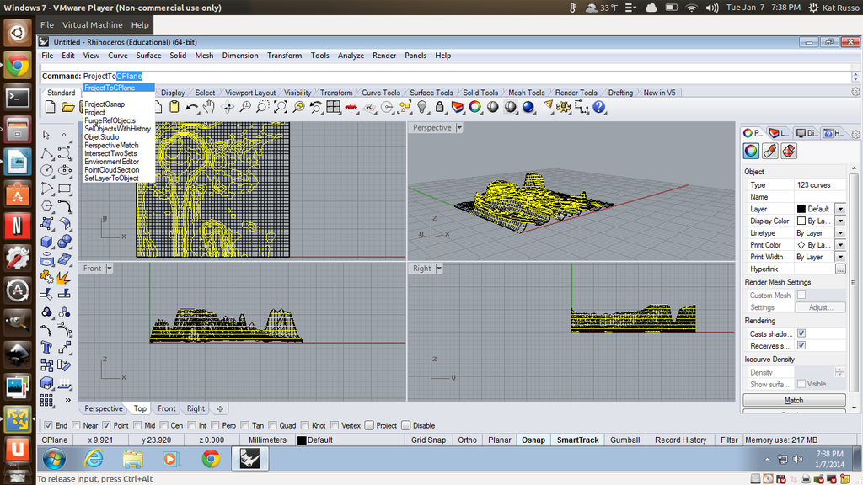This screenshot has height=485, width=863.
Task: Enable the Quad osnap checkbox
Action: tap(272, 425)
